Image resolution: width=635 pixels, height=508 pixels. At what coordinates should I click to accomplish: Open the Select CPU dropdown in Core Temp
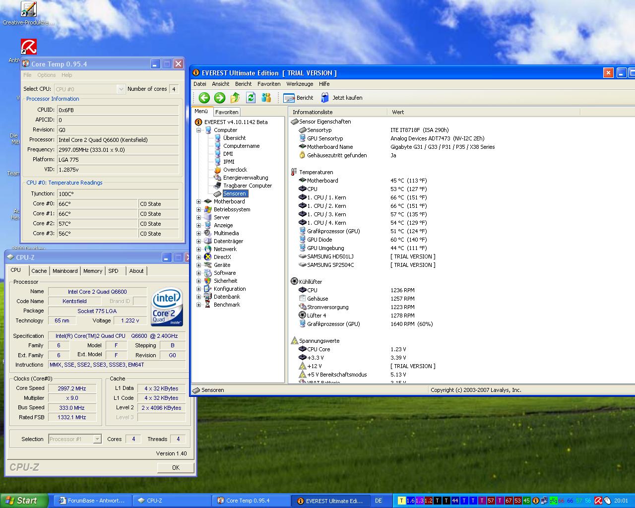(x=121, y=89)
